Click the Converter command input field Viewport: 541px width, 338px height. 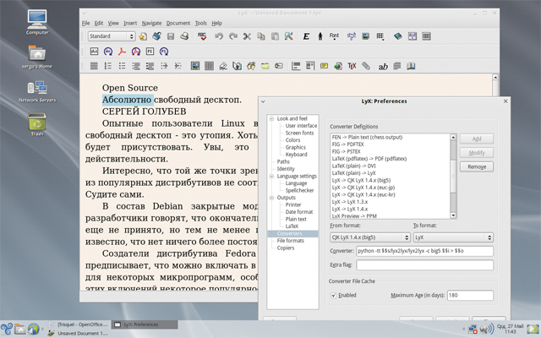click(424, 251)
